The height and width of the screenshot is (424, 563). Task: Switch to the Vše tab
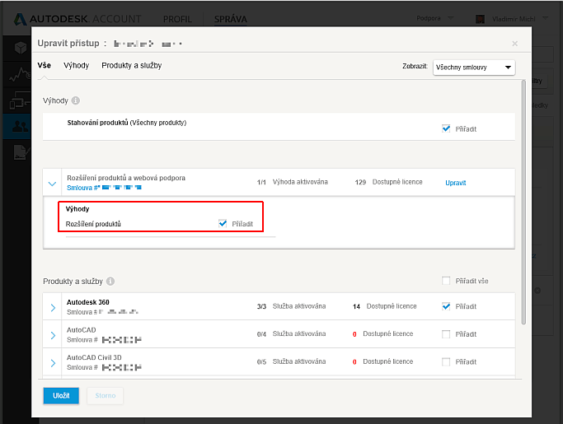[45, 65]
